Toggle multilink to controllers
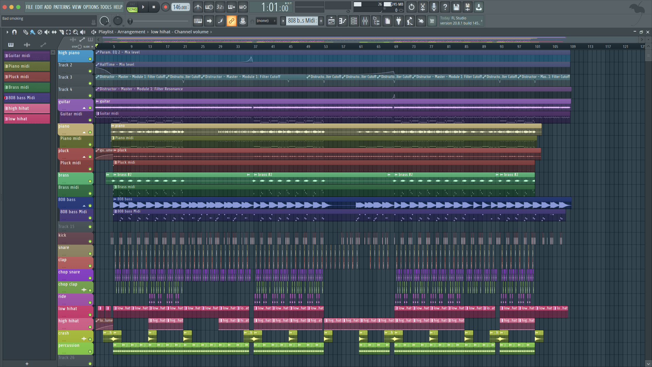Image resolution: width=652 pixels, height=367 pixels. click(x=232, y=21)
